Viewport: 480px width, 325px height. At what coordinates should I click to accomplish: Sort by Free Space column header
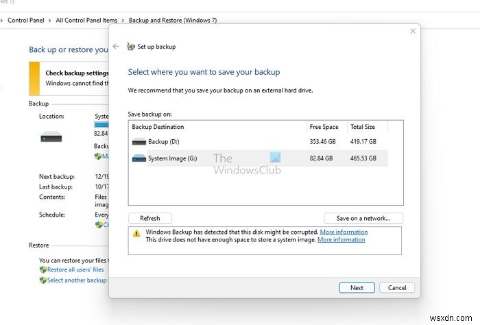tap(326, 127)
